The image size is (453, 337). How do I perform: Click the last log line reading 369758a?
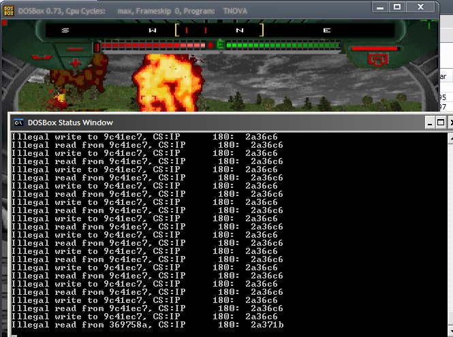(x=147, y=325)
